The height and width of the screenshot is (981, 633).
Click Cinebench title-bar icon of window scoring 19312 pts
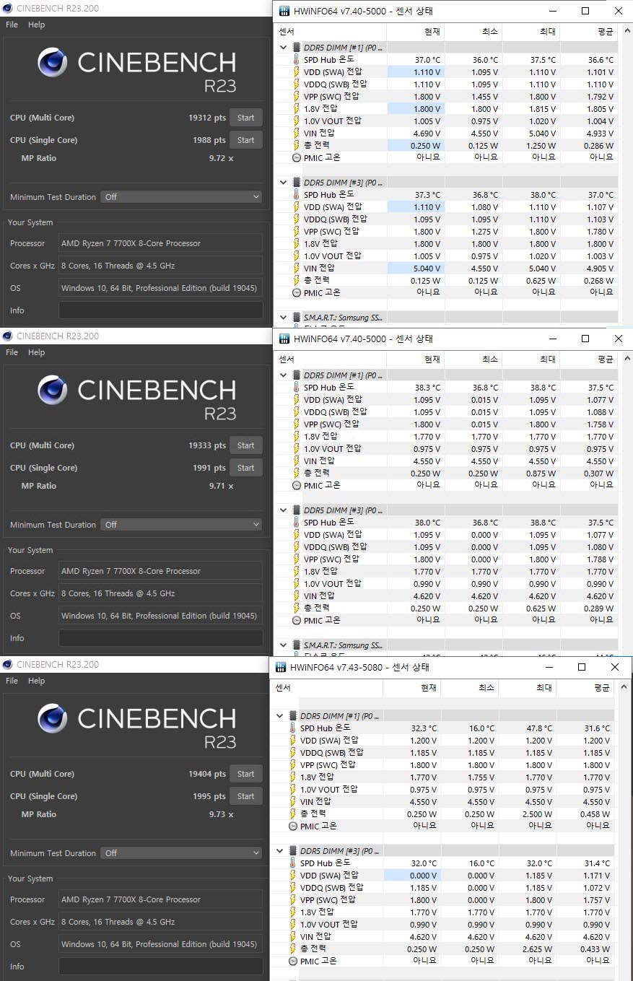click(x=8, y=8)
